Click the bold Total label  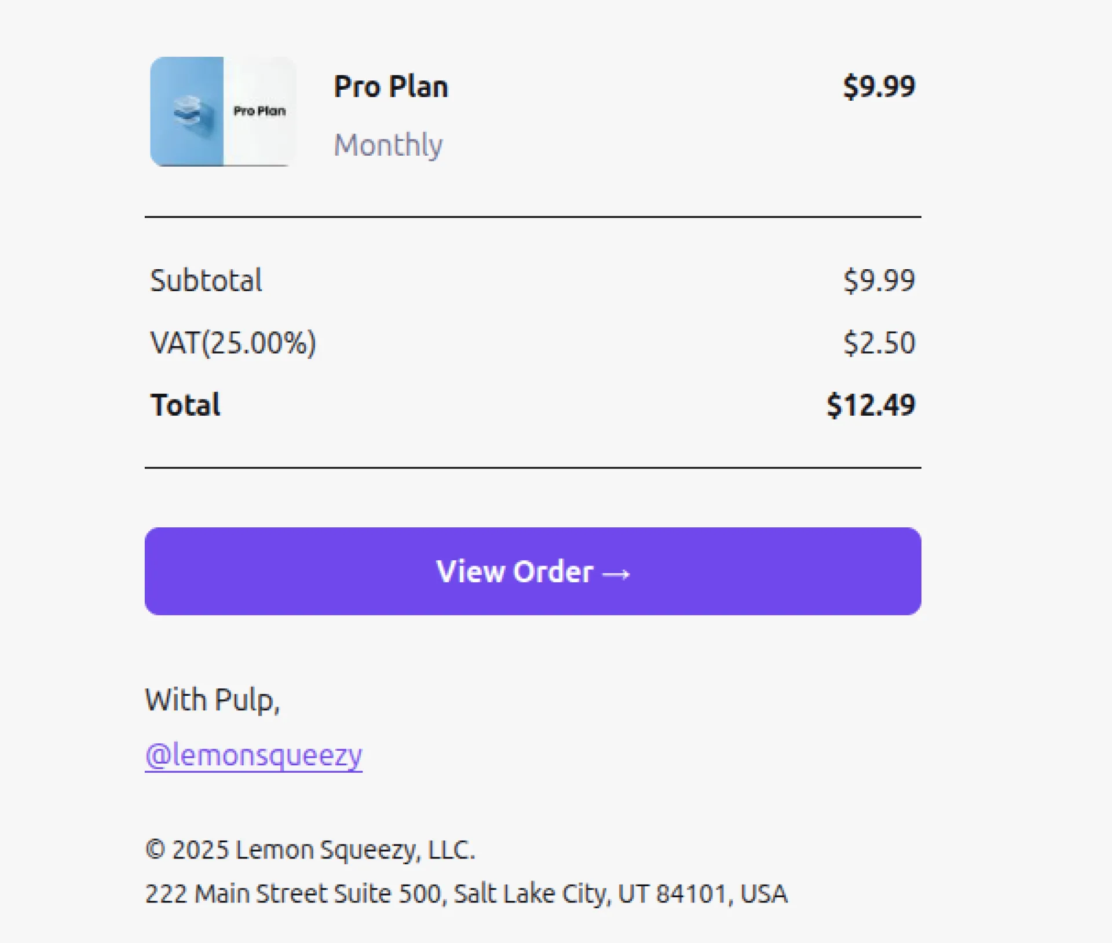185,405
